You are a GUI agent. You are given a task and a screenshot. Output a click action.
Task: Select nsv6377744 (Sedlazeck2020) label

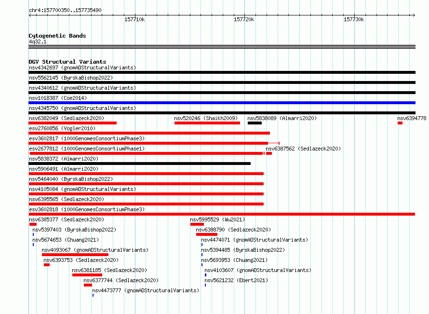[x=121, y=280]
